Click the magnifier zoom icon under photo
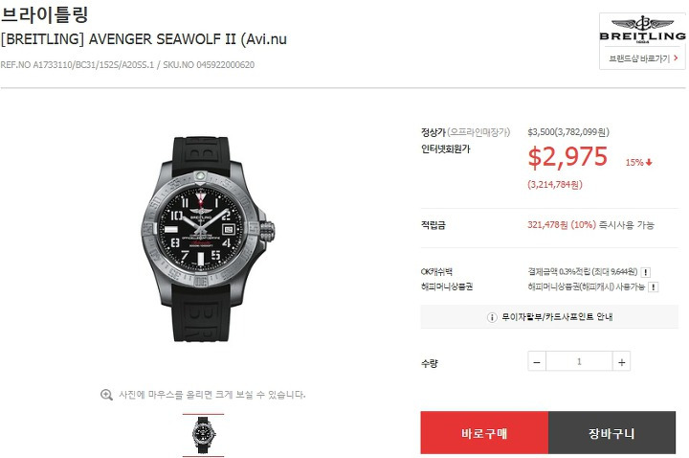Viewport: 689px width, 458px height. point(106,395)
